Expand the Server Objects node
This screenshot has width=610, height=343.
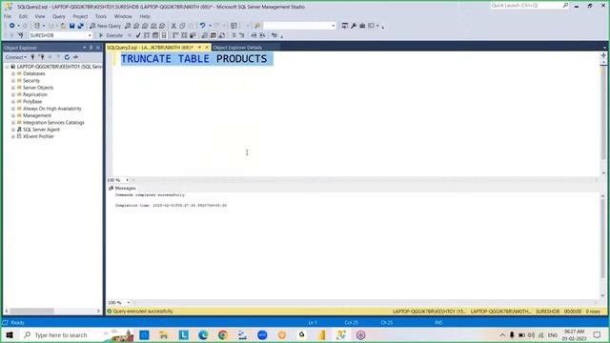coord(13,88)
